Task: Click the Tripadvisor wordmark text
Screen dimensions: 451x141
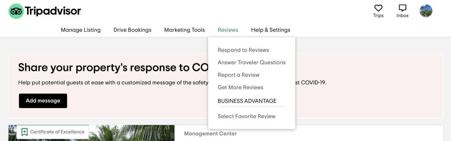Action: pyautogui.click(x=53, y=11)
